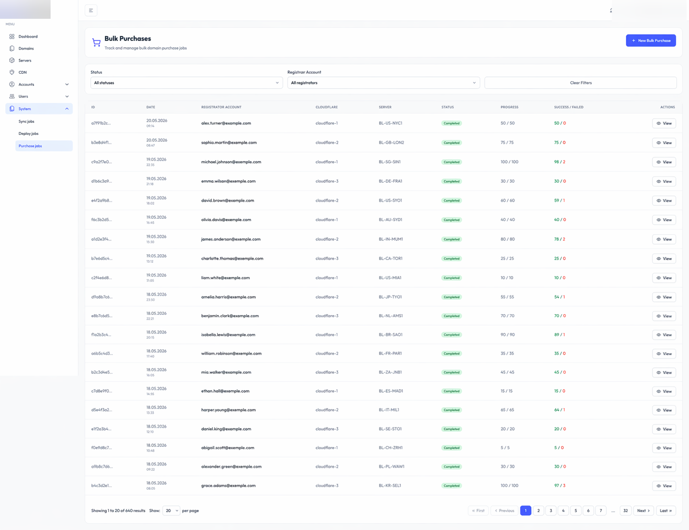Click the eye icon for isabella.lewis row
Viewport: 689px width, 530px height.
click(659, 335)
